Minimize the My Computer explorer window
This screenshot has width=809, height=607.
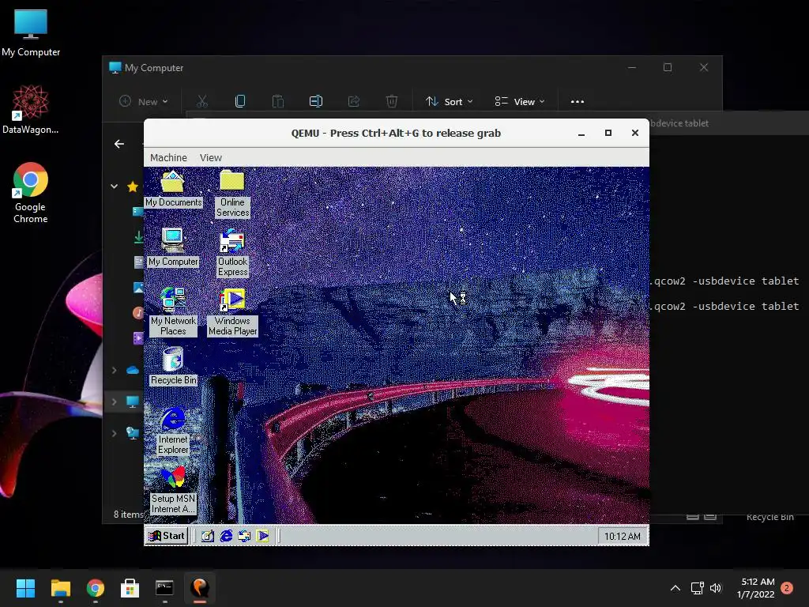(x=631, y=68)
